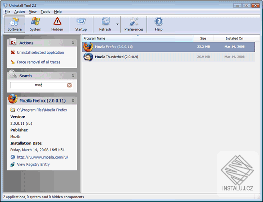Minimize the Uninstall Tool window
Image resolution: width=263 pixels, height=202 pixels.
(237, 6)
